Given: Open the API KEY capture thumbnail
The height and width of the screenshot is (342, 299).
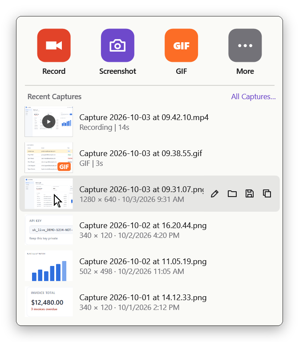Looking at the screenshot, I should [48, 229].
